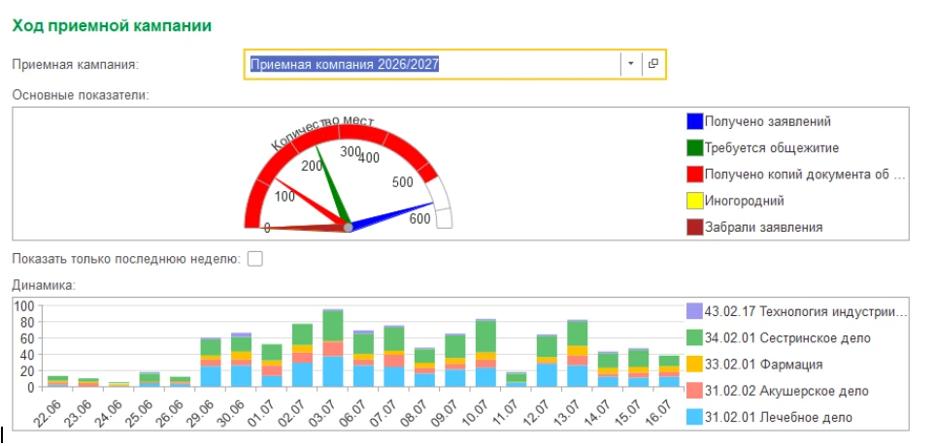Click 43.02.17 Технология индустрии legend swatch
Screen dimensions: 936x446
[x=694, y=311]
